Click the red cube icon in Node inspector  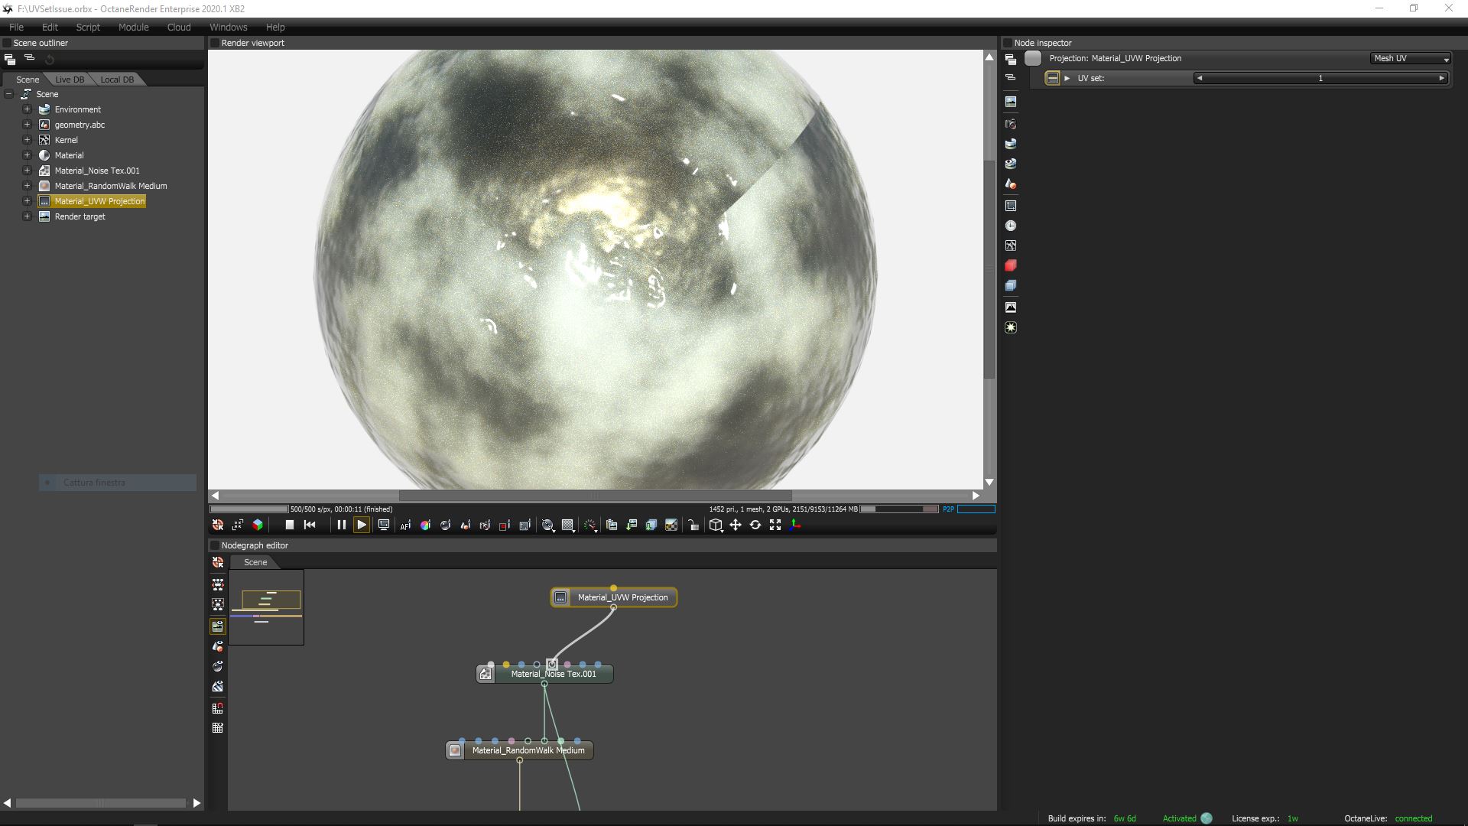point(1011,265)
